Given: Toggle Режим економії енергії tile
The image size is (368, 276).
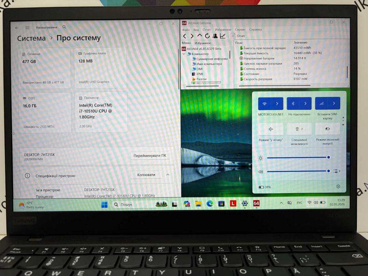Looking at the screenshot, I should (x=328, y=129).
